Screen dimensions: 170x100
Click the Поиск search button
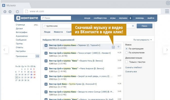click(x=144, y=26)
